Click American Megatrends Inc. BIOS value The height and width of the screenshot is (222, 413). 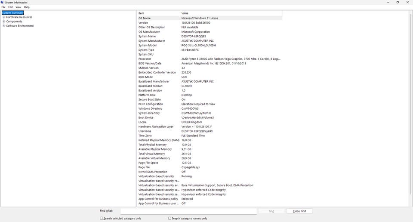[x=214, y=64]
